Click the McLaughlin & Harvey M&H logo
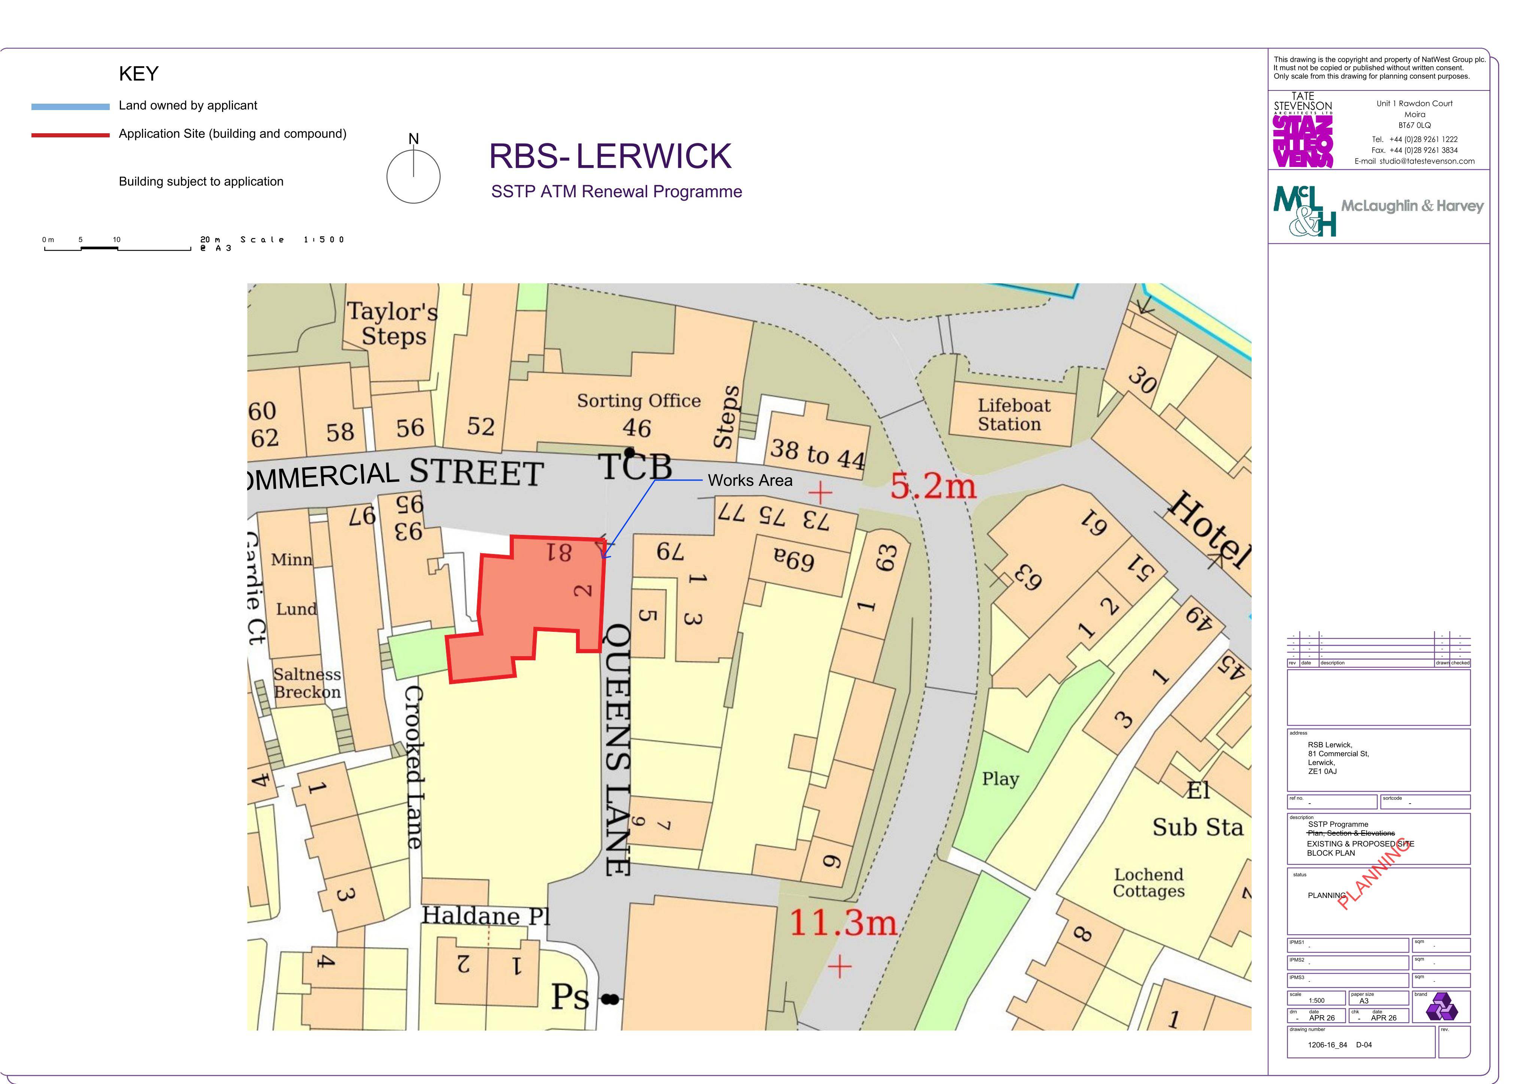This screenshot has height=1084, width=1534. tap(1304, 211)
